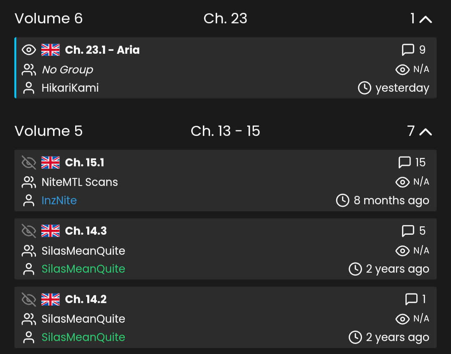The image size is (451, 354).
Task: Click the UK flag on Ch. 23.1
Action: pos(51,50)
